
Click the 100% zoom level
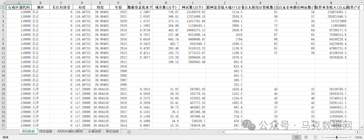358,137
